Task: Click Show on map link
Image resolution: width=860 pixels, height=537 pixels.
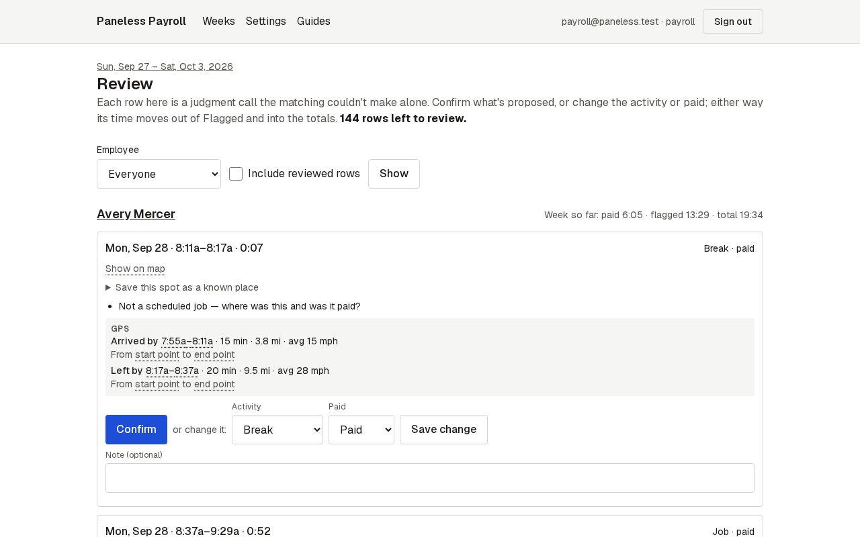Action: pyautogui.click(x=135, y=268)
